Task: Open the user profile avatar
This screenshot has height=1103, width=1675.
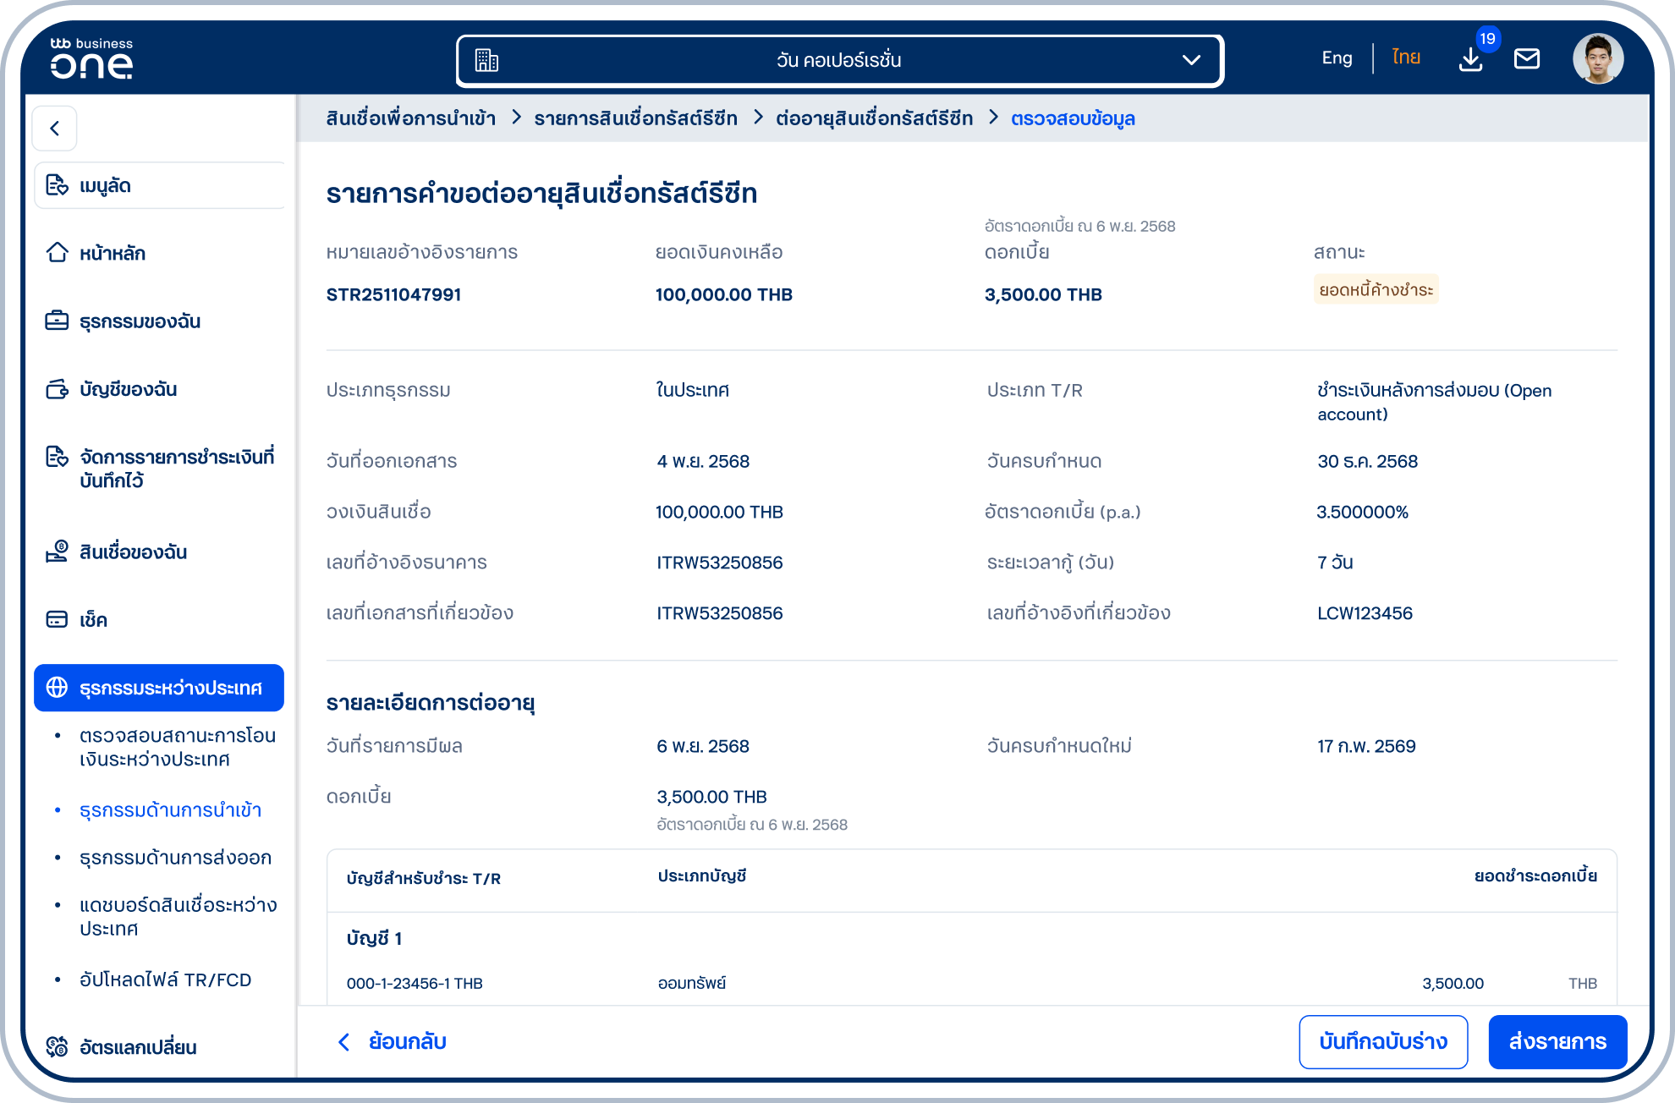Action: [x=1597, y=59]
